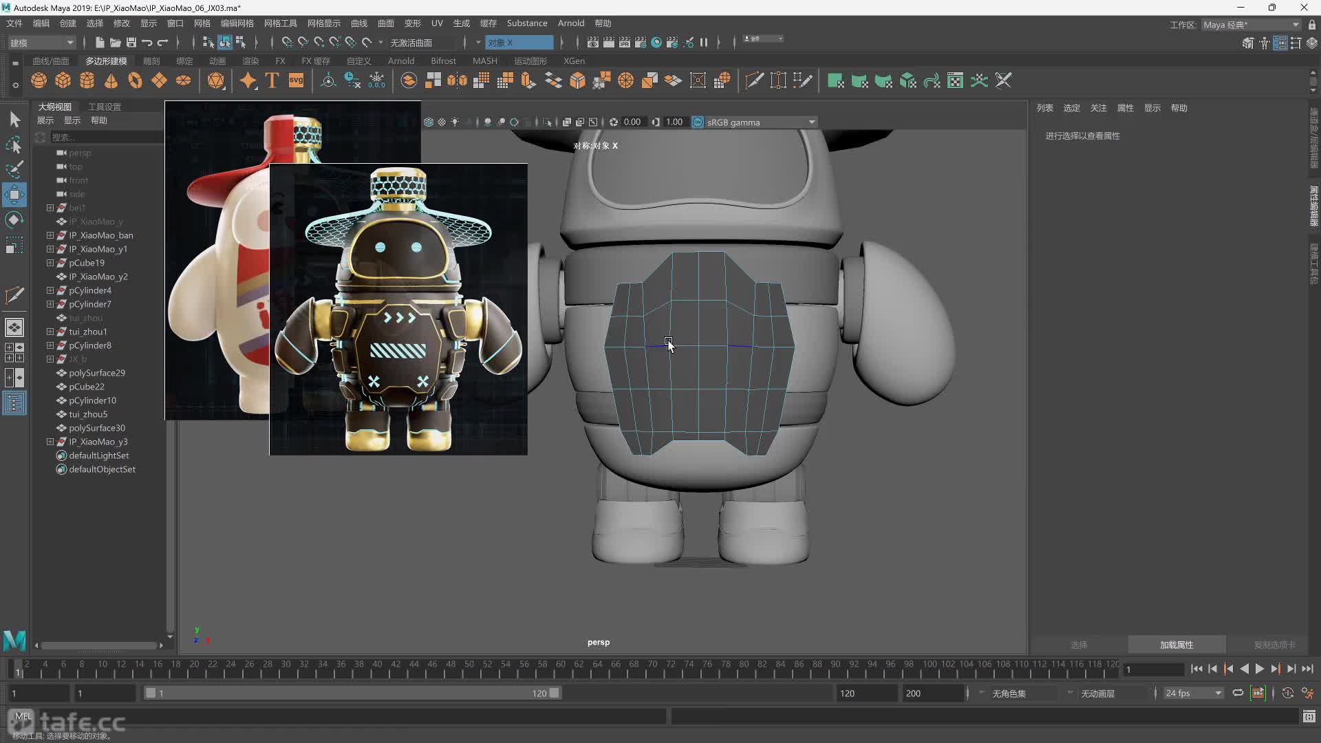The width and height of the screenshot is (1321, 743).
Task: Go to the end of playback range
Action: point(1307,669)
